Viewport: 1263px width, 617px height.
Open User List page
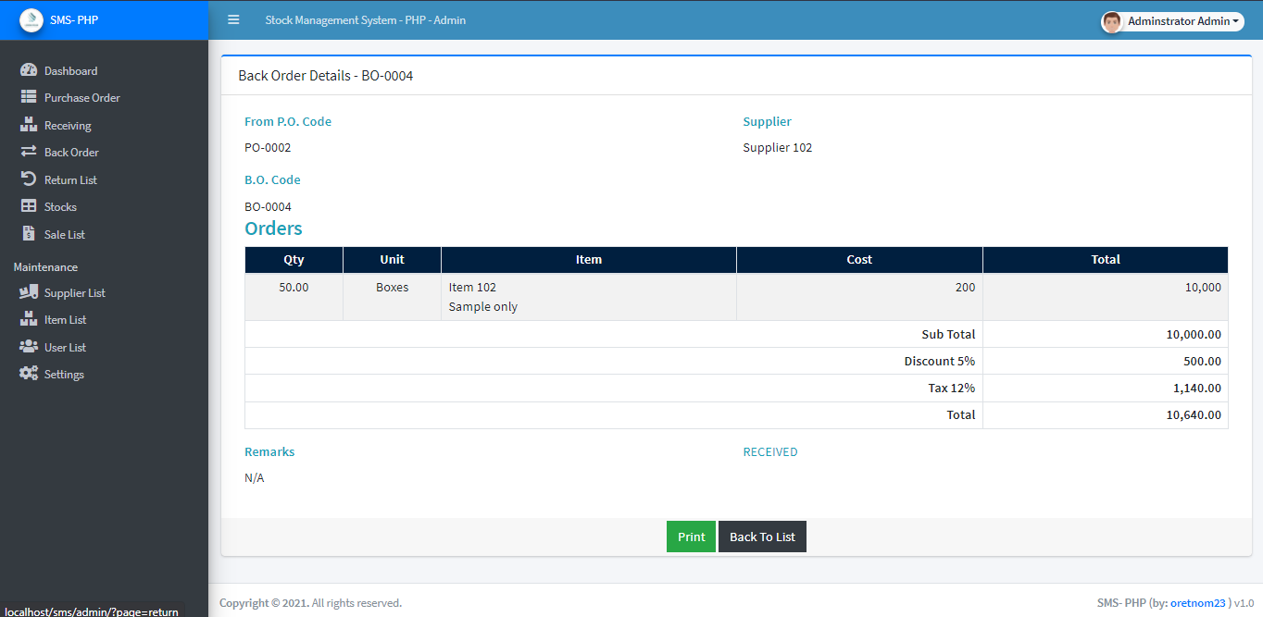pos(104,347)
